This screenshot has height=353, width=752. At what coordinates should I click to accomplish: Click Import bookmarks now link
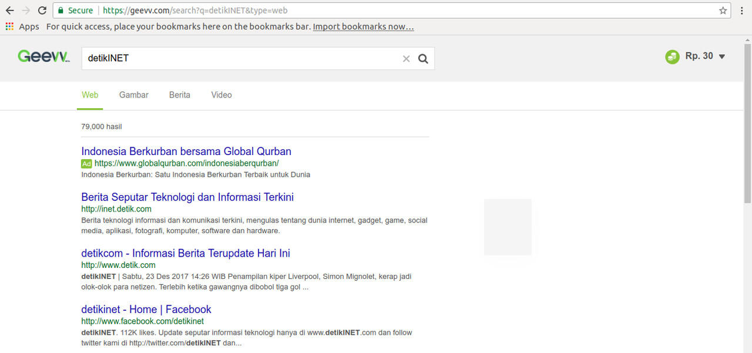tap(363, 26)
